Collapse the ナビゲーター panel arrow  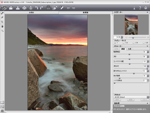tap(147, 12)
